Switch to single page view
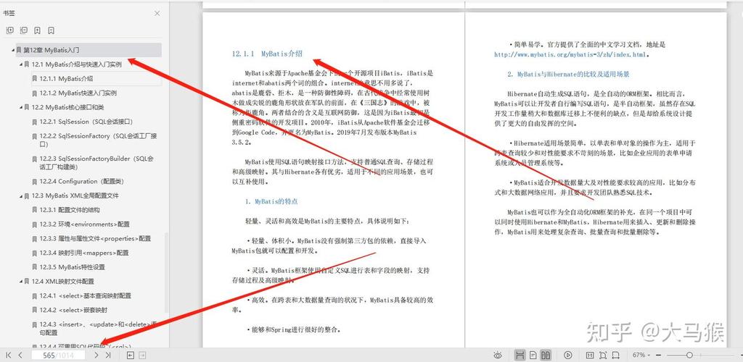743x362 pixels. [533, 355]
